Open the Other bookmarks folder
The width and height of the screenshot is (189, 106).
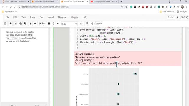(x=167, y=12)
